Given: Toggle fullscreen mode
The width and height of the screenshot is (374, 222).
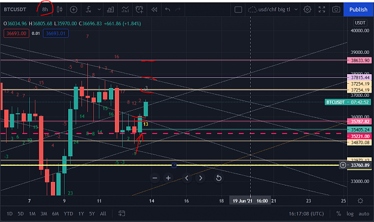Looking at the screenshot, I should click(x=322, y=10).
